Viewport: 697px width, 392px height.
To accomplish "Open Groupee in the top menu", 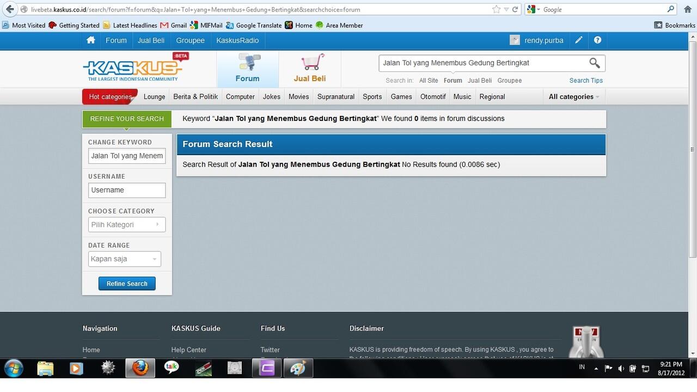I will coord(191,40).
